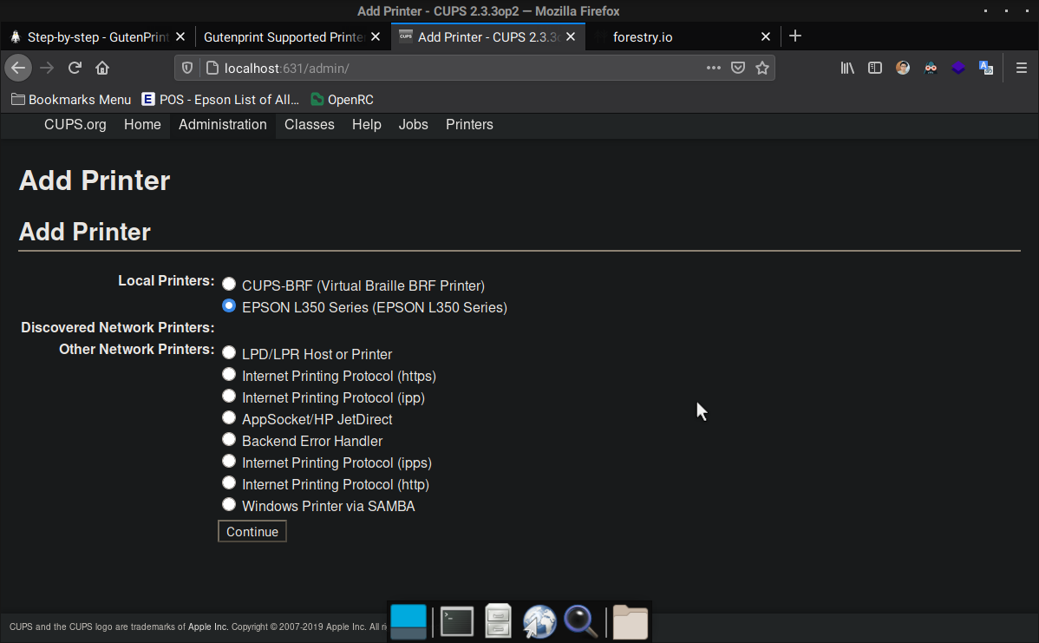The height and width of the screenshot is (643, 1039).
Task: Open the POS - Epson List bookmark
Action: click(x=220, y=100)
